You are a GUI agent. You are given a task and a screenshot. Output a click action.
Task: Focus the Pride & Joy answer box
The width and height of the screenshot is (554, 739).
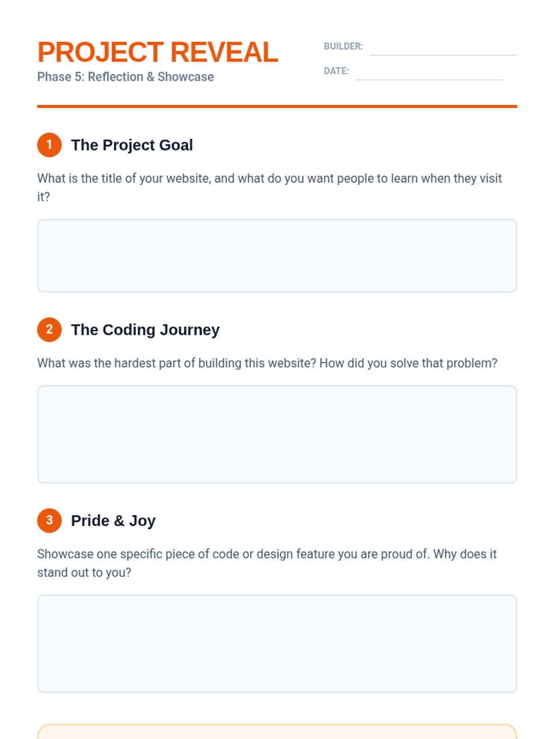coord(277,644)
